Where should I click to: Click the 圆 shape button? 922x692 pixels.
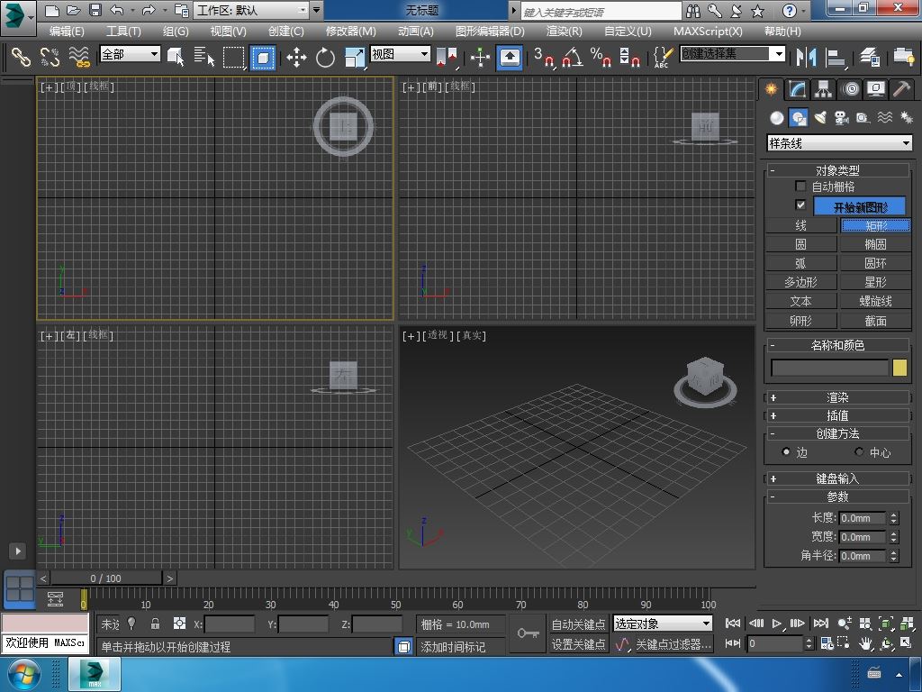[x=800, y=244]
